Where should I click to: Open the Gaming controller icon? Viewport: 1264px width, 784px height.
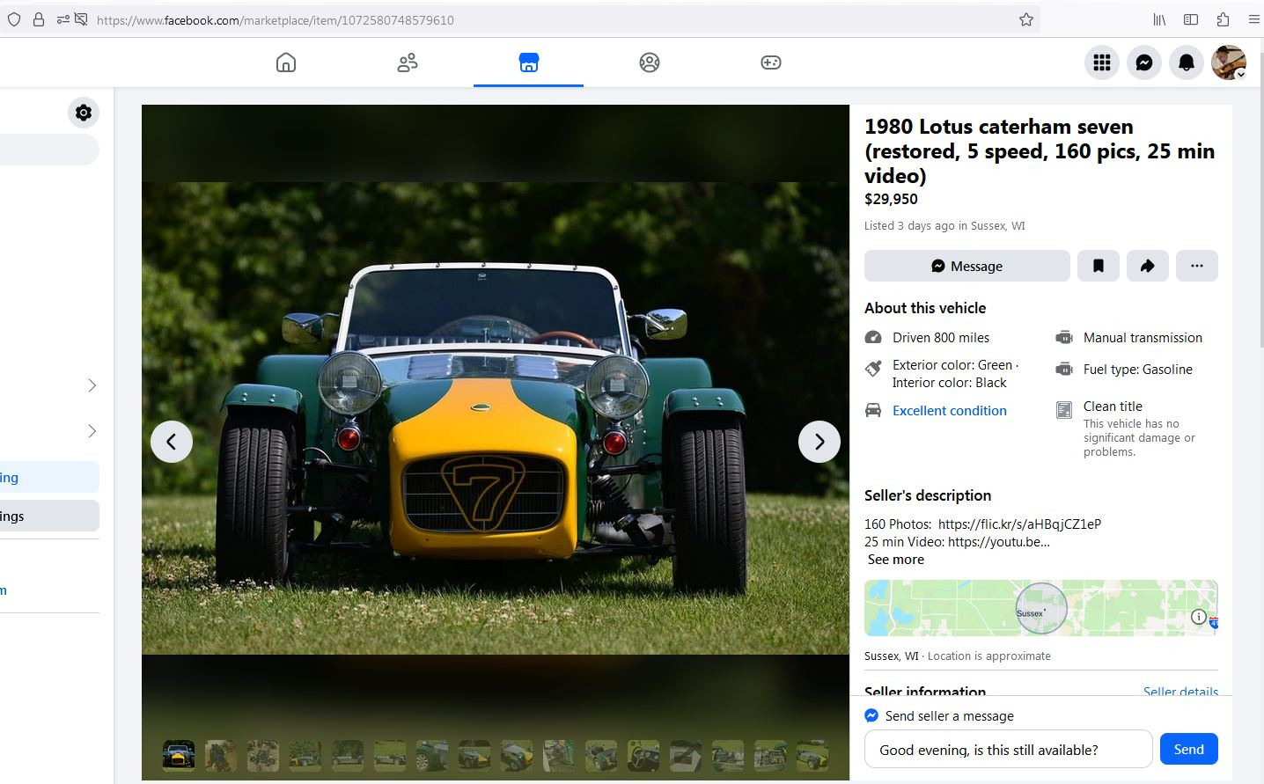coord(771,62)
